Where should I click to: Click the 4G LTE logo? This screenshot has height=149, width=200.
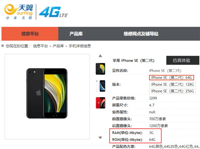coord(53,12)
